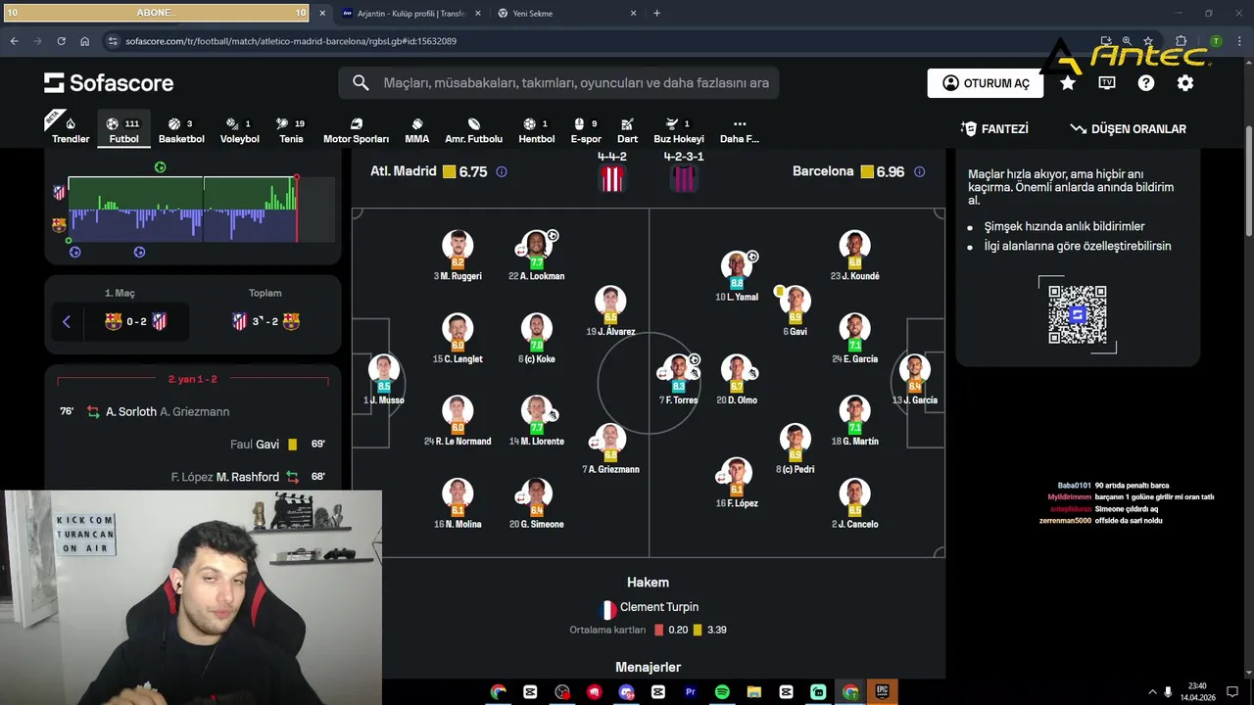
Task: Select player A. Griezmann on the pitch
Action: pos(610,449)
